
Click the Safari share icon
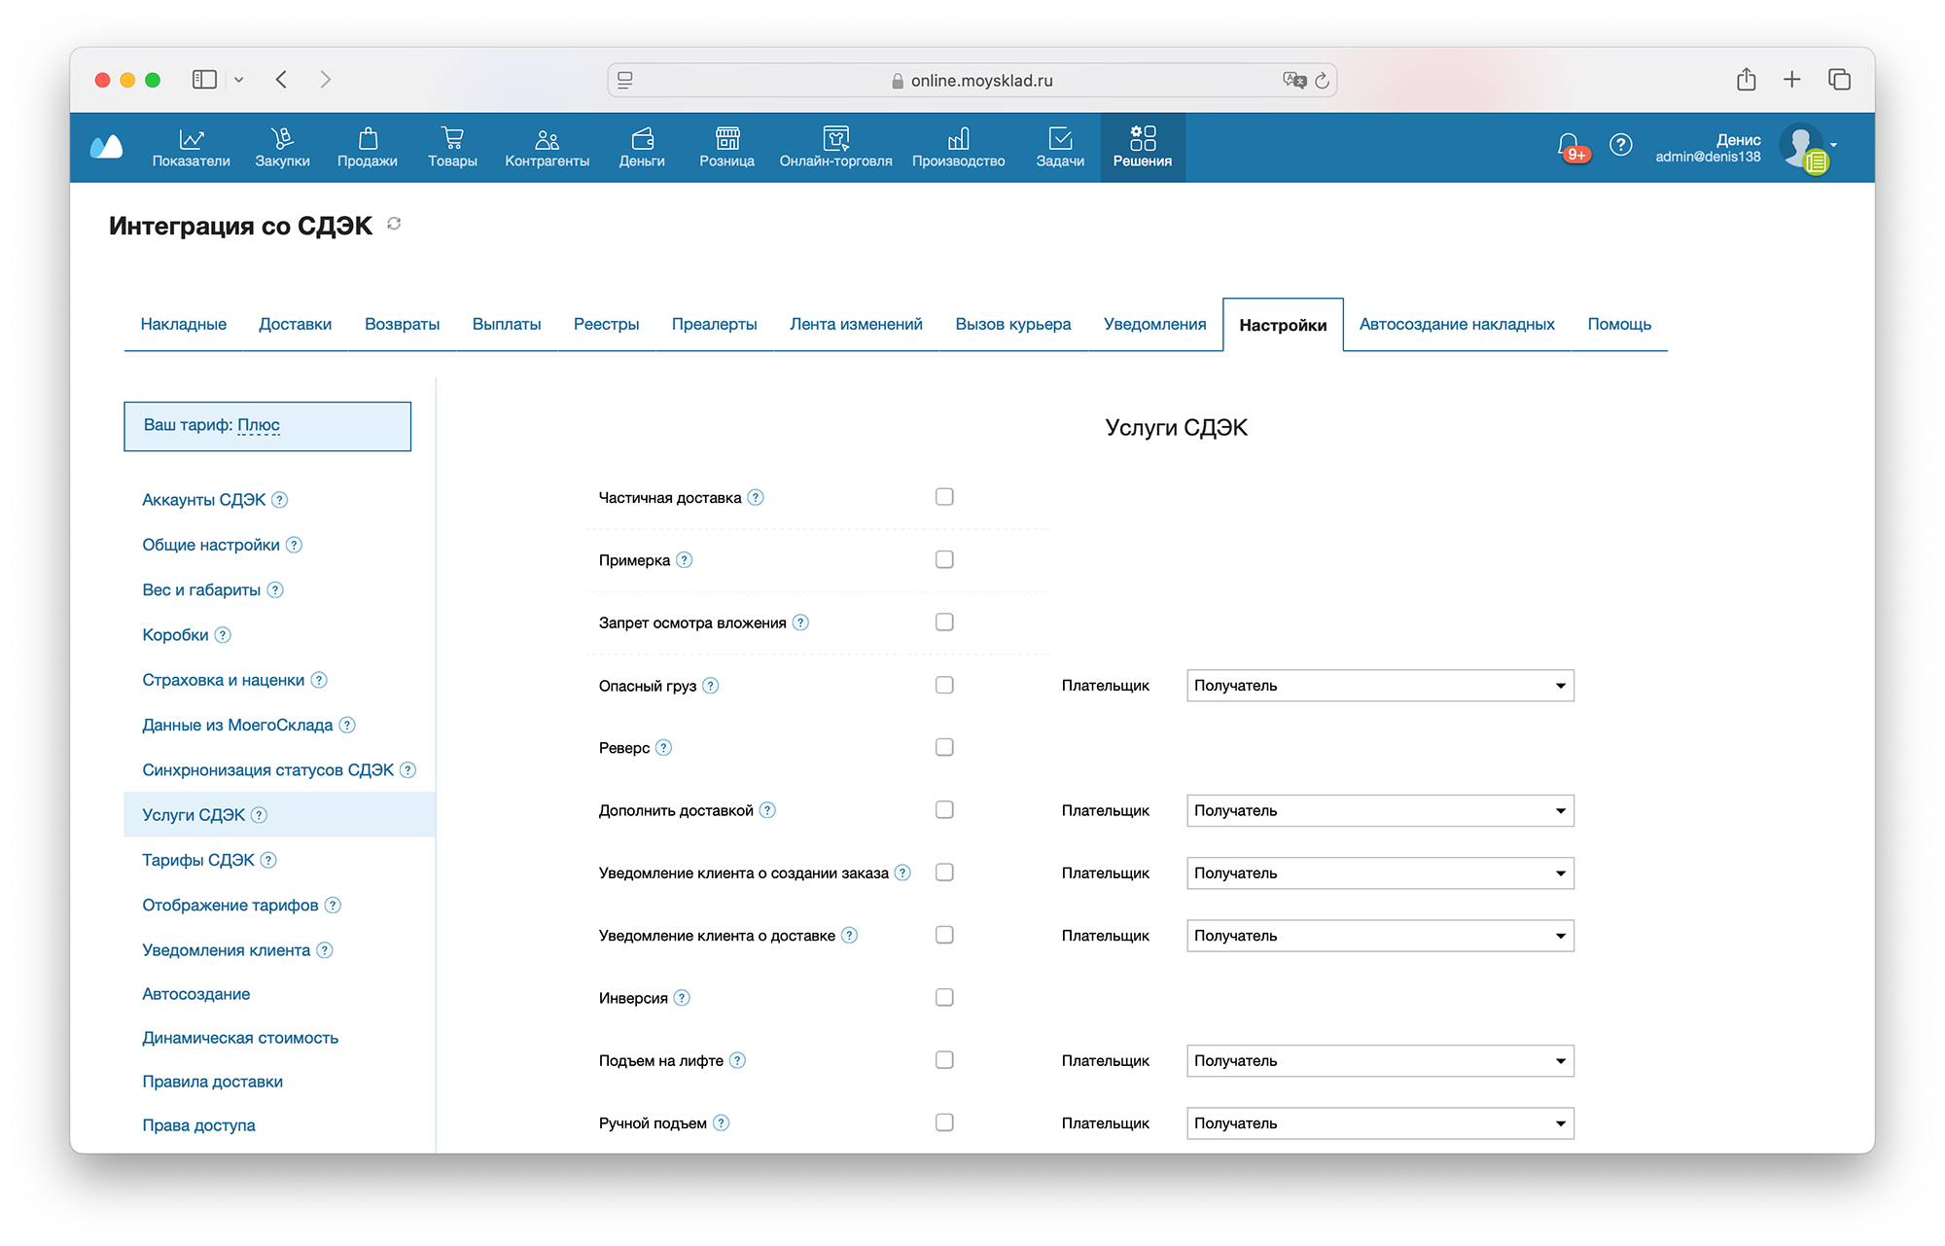pos(1746,80)
